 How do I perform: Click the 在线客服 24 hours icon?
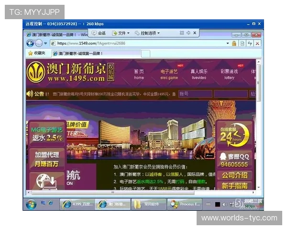(234, 135)
